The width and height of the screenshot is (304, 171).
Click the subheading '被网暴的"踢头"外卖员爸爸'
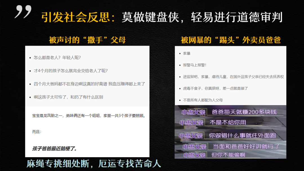click(x=231, y=40)
